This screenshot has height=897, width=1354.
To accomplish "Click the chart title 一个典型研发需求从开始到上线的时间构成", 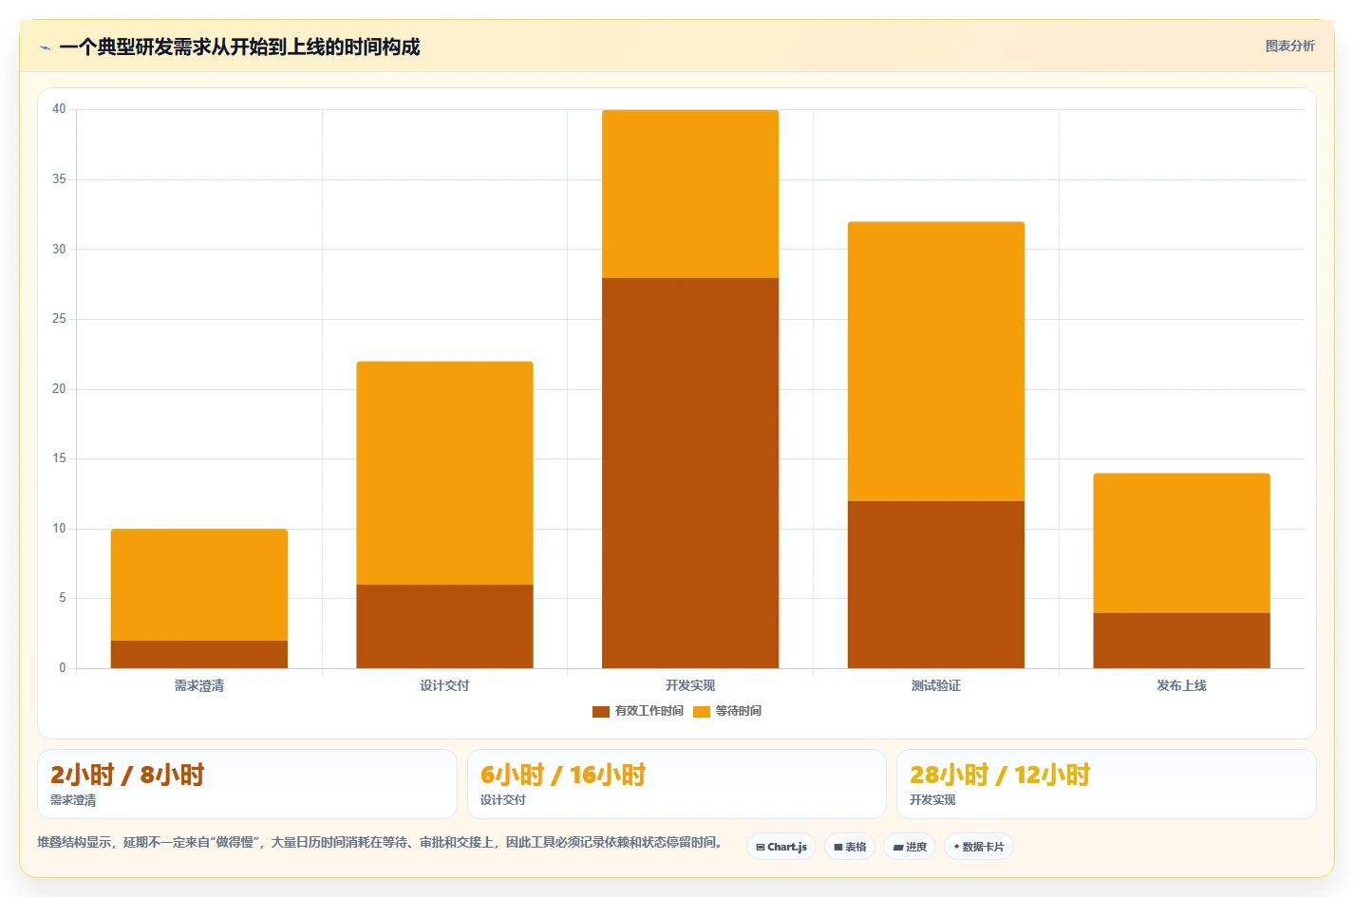I will point(239,47).
